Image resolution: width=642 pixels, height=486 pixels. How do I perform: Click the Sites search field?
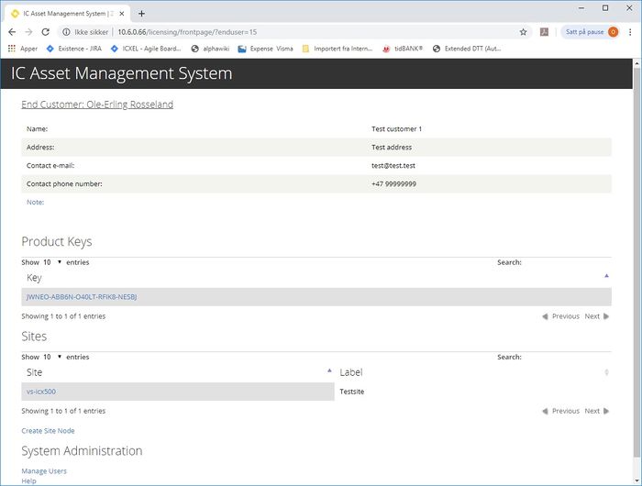(567, 357)
